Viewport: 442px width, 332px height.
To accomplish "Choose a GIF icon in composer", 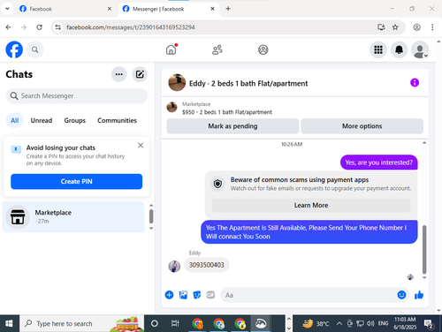I will 210,295.
